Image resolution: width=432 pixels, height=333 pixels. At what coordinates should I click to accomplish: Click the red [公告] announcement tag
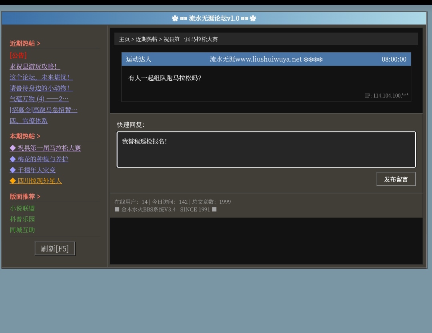click(18, 55)
